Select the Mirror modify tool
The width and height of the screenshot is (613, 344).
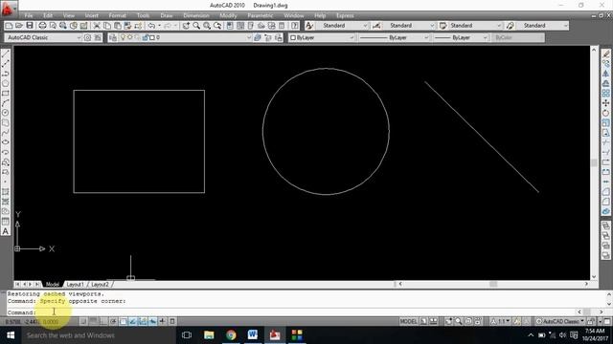[x=605, y=74]
